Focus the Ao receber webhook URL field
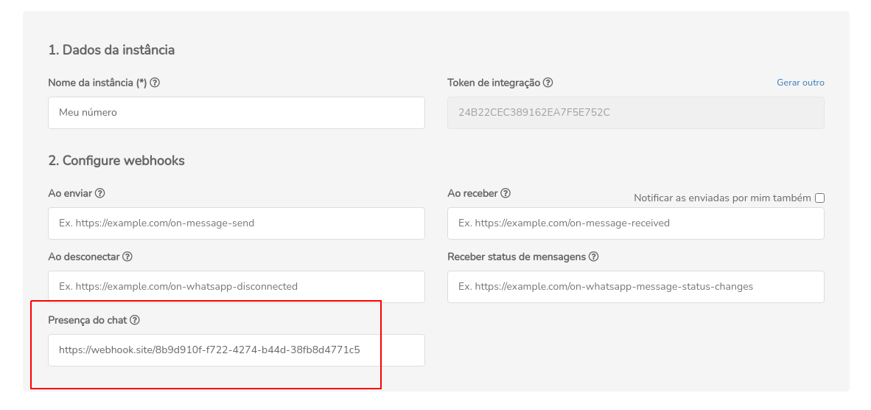Screen dimensions: 871x410 tap(635, 223)
